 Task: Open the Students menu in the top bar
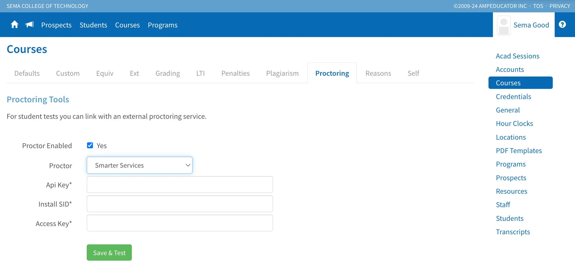point(93,25)
